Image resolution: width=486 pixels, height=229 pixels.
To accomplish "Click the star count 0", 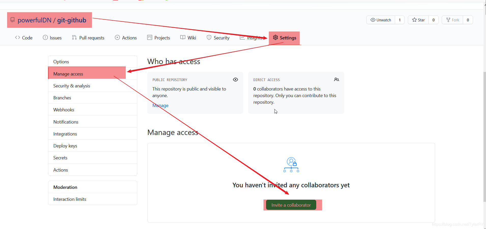I will coord(434,20).
